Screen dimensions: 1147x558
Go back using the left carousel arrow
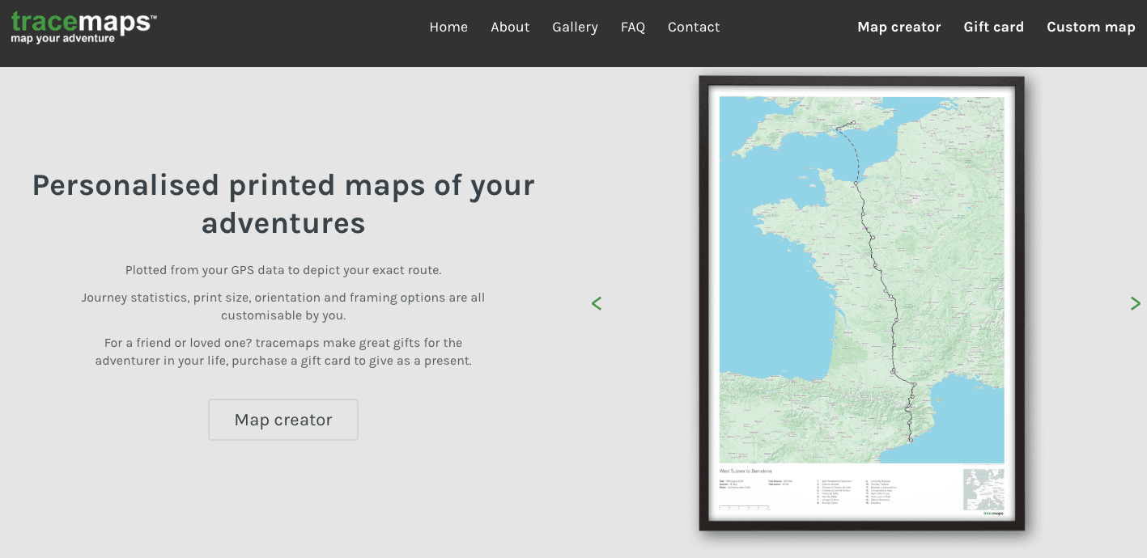tap(597, 303)
